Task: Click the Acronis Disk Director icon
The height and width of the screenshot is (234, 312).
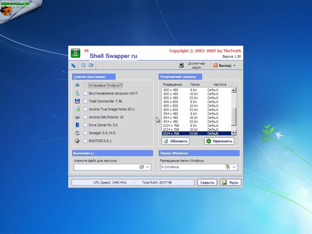Action: point(77,117)
